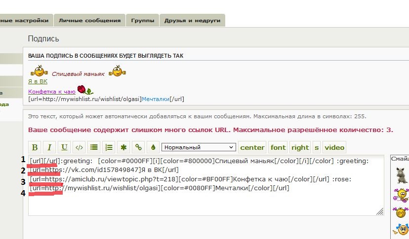Open the font size dropdown "Нормальный"
The image size is (409, 239).
(x=199, y=147)
